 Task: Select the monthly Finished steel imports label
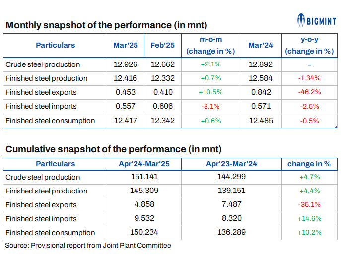41,106
